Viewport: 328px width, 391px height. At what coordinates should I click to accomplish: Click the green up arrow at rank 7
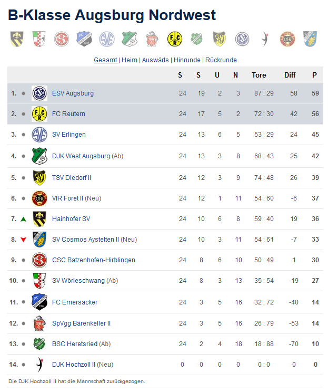[x=23, y=219]
